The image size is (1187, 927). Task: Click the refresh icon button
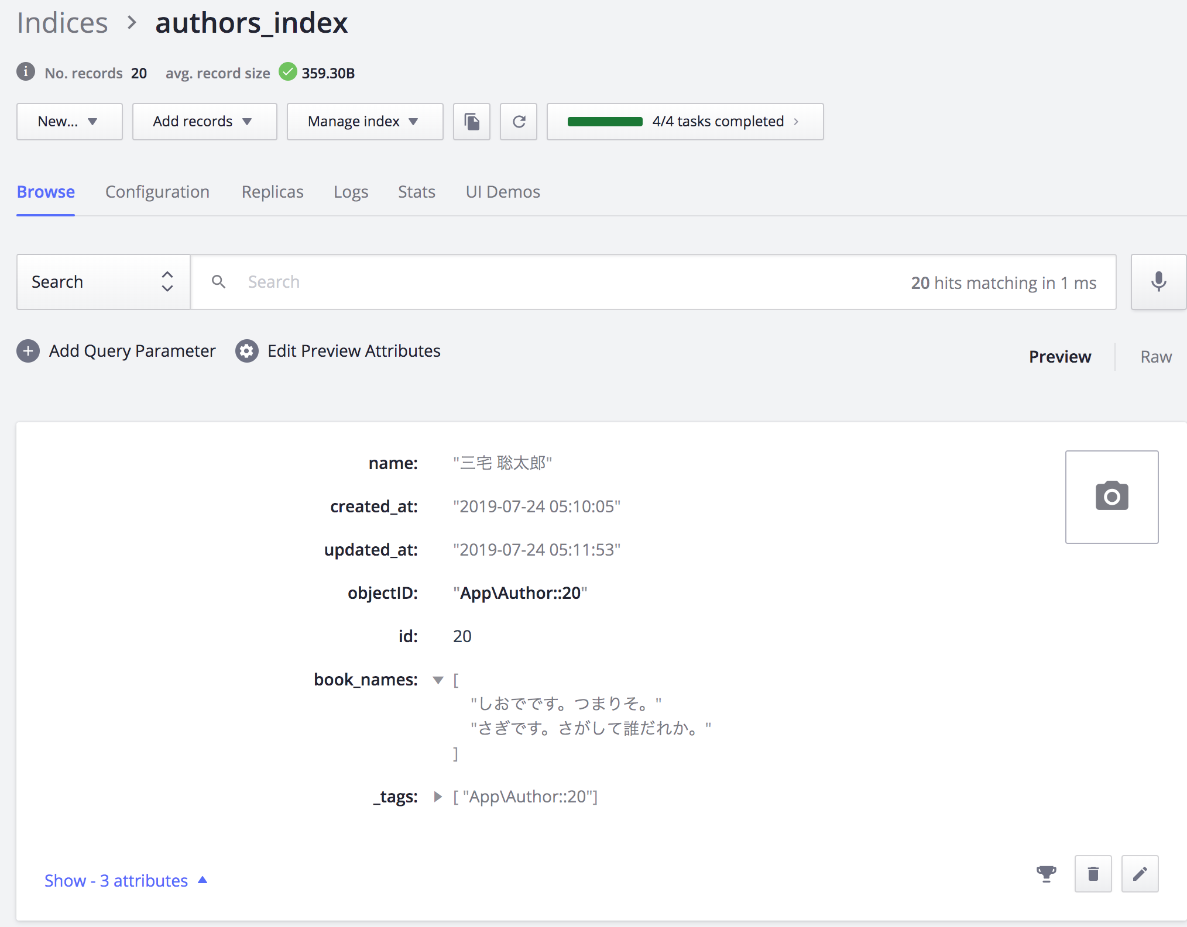point(519,122)
